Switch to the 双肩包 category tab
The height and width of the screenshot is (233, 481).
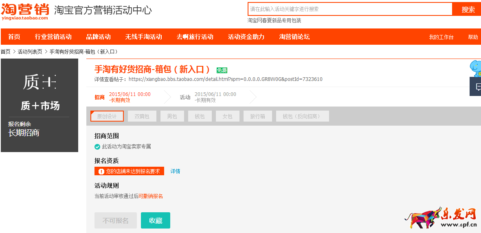tap(142, 116)
